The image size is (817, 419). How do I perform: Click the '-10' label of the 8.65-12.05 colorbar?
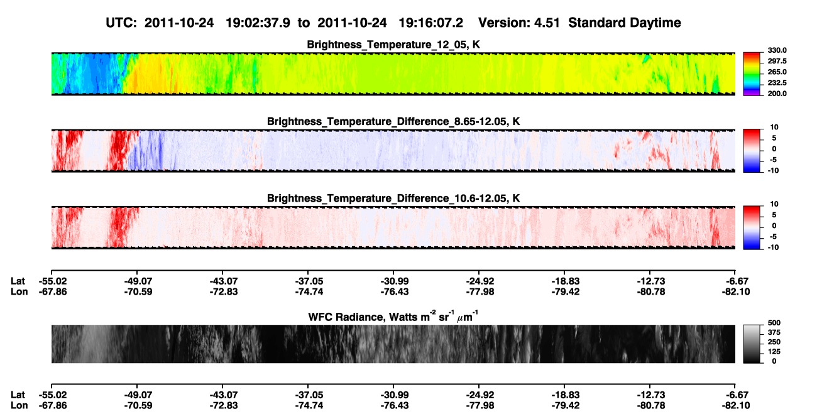(x=773, y=170)
